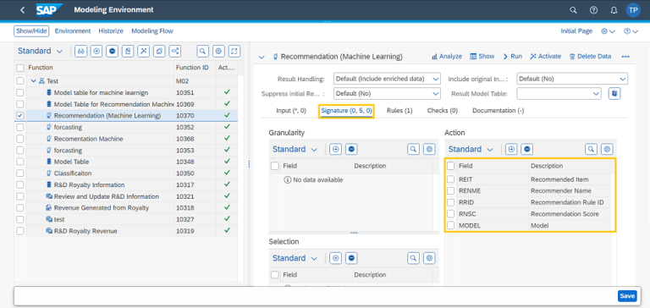Click the copy function icon in left toolbar
Viewport: 650px width, 308px height.
pos(160,51)
